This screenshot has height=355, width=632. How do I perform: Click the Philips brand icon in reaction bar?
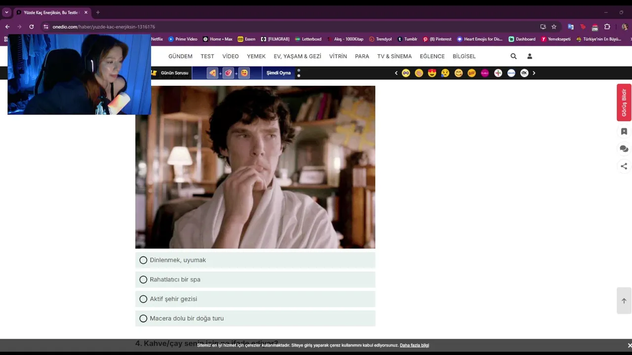pos(511,73)
